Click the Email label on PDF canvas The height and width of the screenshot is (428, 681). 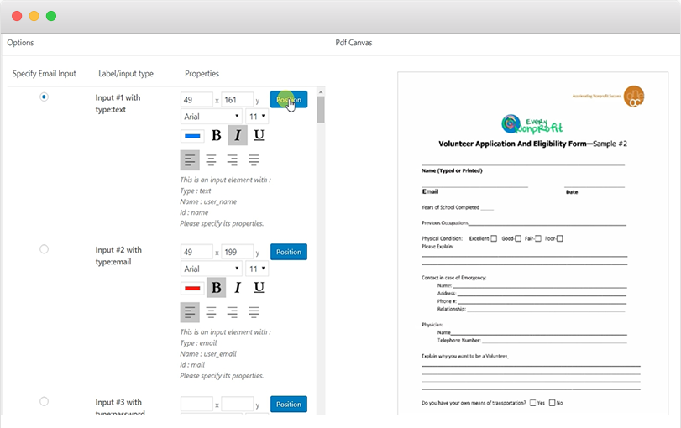430,191
